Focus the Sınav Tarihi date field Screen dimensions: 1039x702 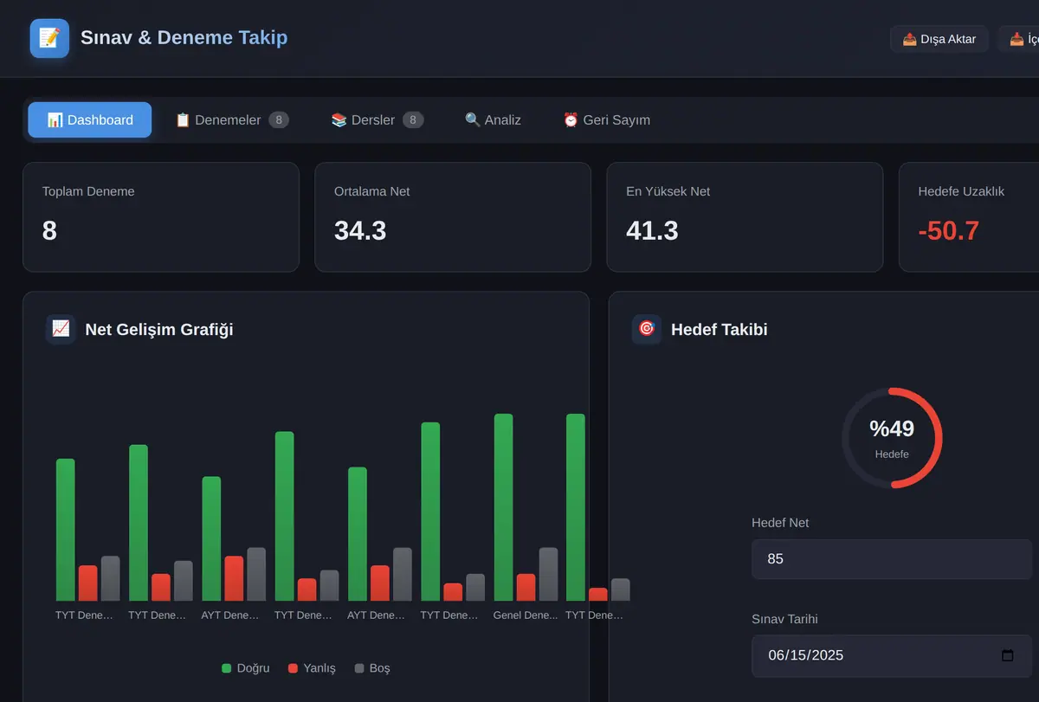(x=892, y=655)
